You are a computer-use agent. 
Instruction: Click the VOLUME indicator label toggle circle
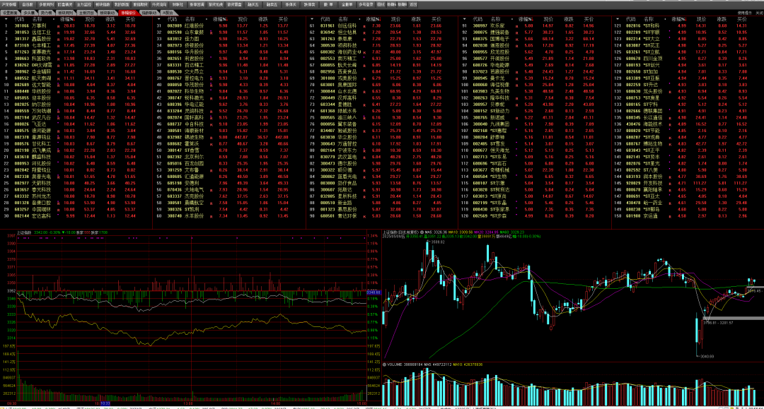[x=384, y=364]
